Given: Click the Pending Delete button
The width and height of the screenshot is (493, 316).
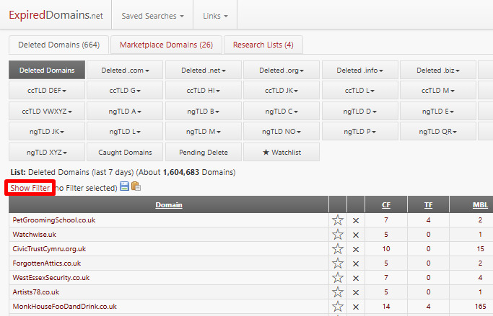Looking at the screenshot, I should pyautogui.click(x=204, y=153).
